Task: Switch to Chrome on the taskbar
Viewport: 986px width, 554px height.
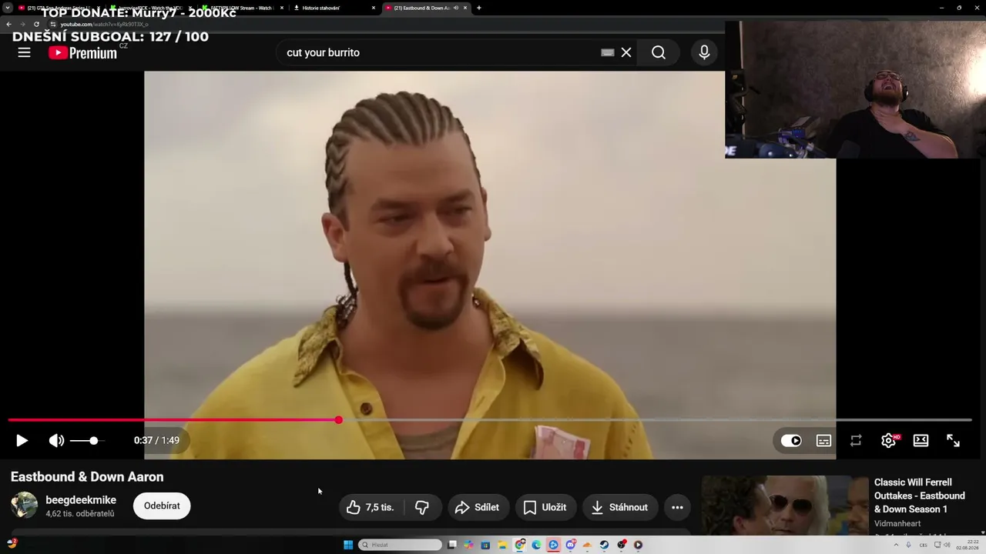Action: [x=520, y=545]
